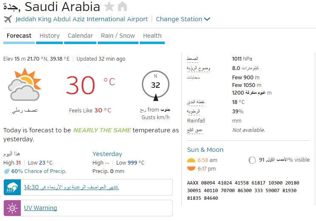Click the thunderstorm alert icon
Viewport: 316px width, 221px height.
click(x=12, y=187)
